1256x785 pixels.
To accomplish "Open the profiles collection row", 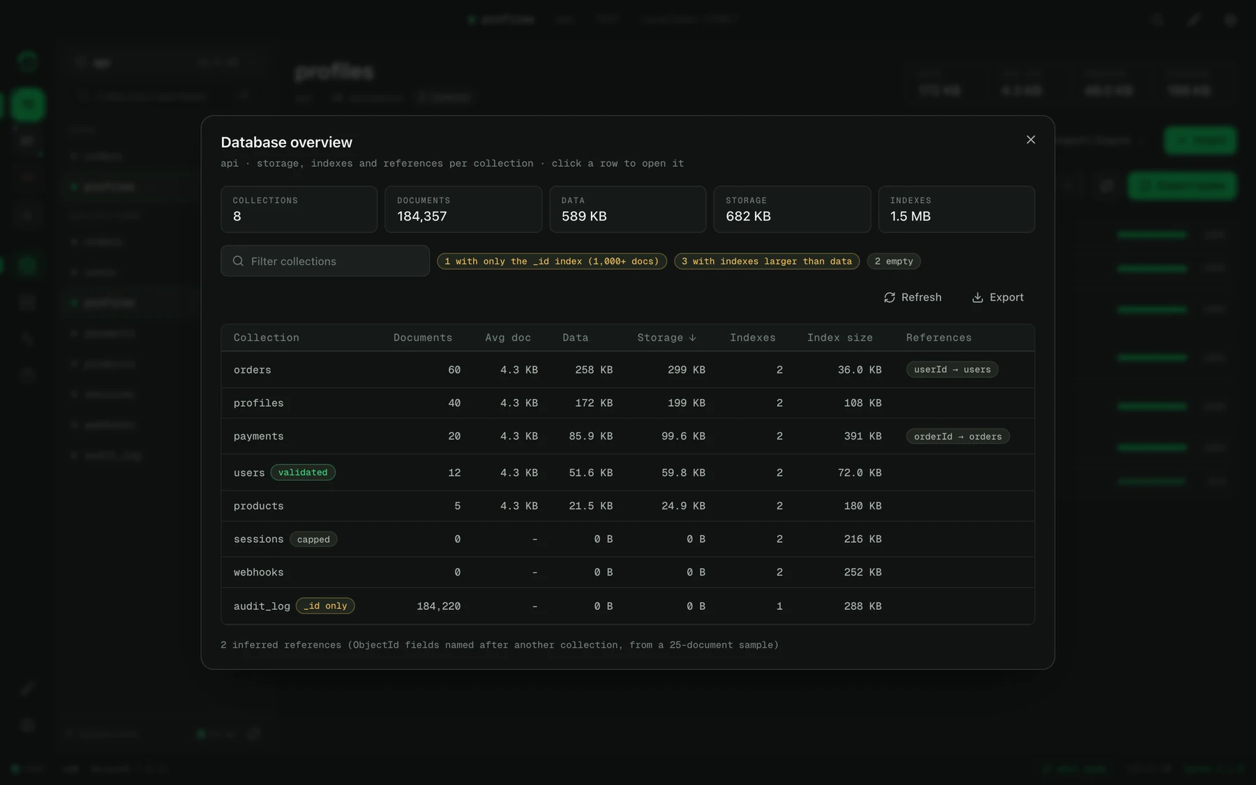I will coord(628,403).
